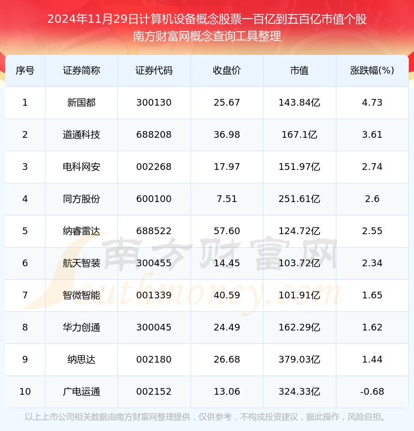Screen dimensions: 414x431
Task: Click change value 2.55
Action: coord(372,231)
